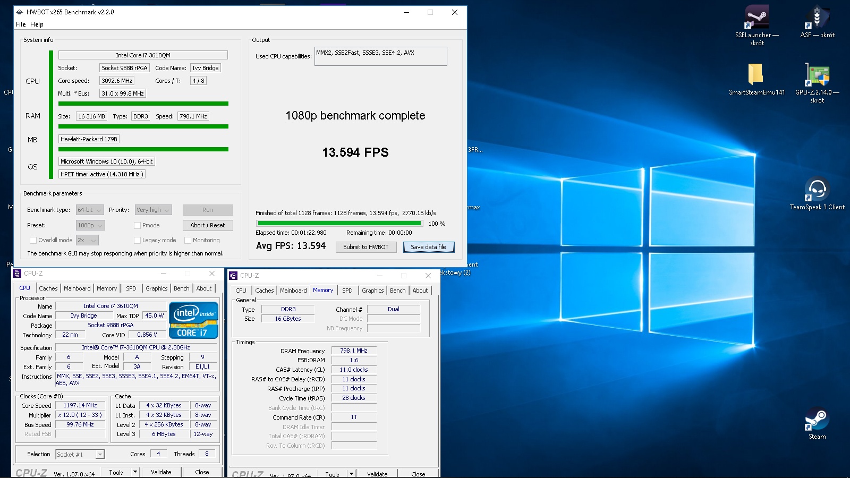This screenshot has width=850, height=478.
Task: Open Preset 1080p dropdown
Action: pyautogui.click(x=90, y=225)
